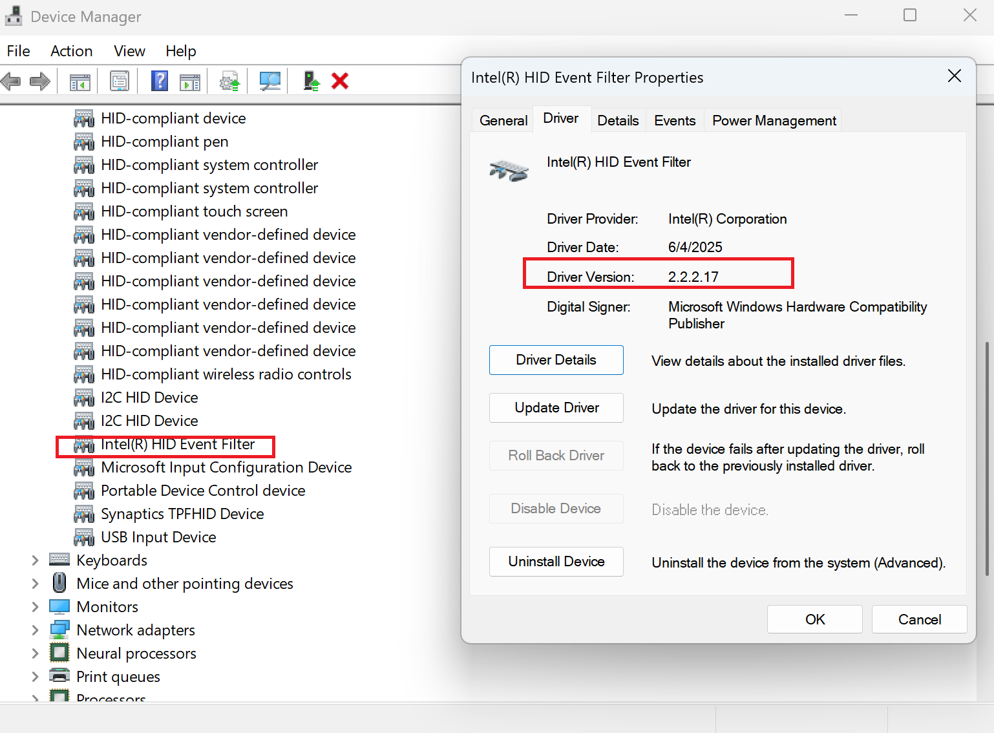Switch to the Power Management tab
994x733 pixels.
[x=774, y=121]
